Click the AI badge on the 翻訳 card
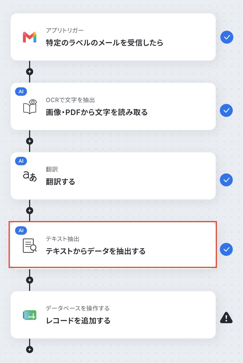Viewport: 243px width, 363px height. click(21, 161)
